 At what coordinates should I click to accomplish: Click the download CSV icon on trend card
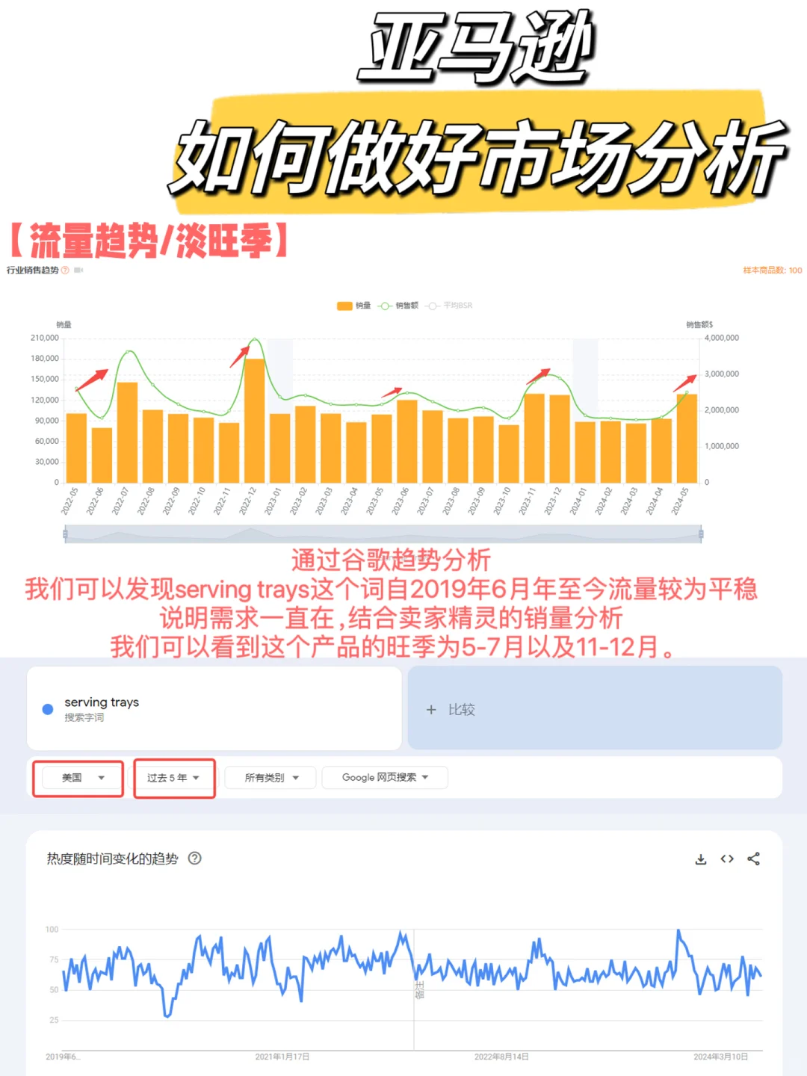pyautogui.click(x=701, y=859)
